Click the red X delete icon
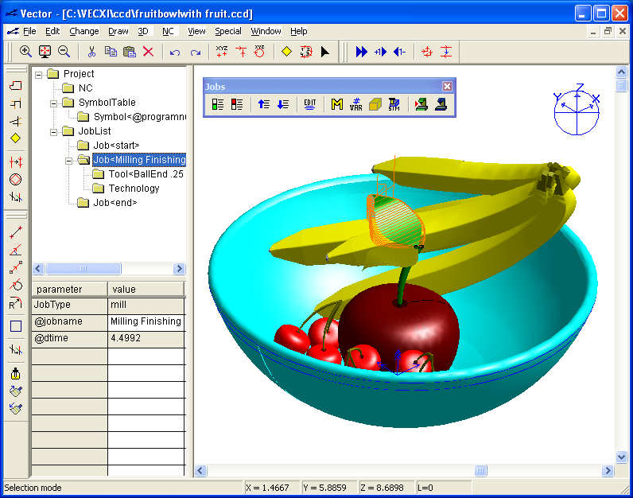 click(148, 52)
